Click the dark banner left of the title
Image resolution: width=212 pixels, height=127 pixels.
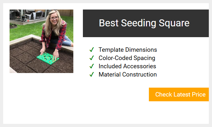click(91, 23)
